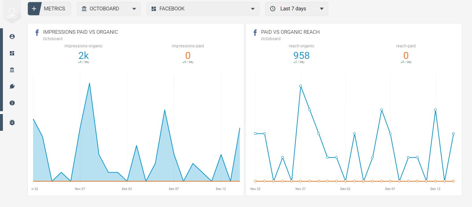Select the reach-paid 0 value
This screenshot has width=472, height=207.
[406, 55]
